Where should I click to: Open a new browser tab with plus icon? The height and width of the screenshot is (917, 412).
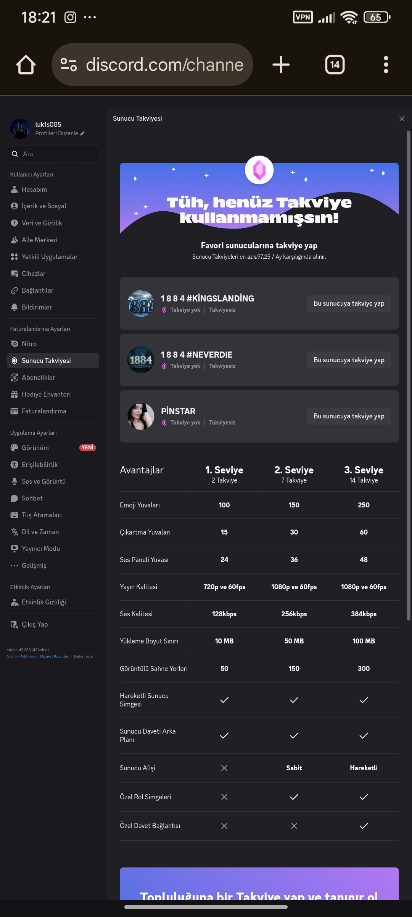[281, 65]
